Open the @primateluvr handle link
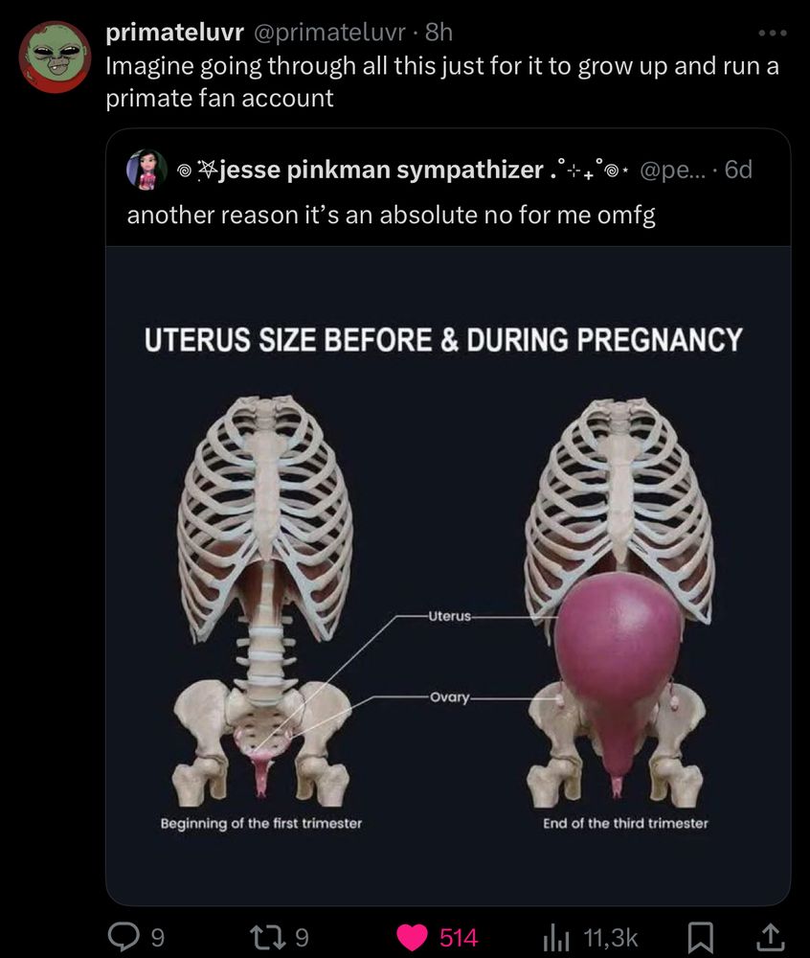Screen dimensions: 810x958 [x=328, y=33]
